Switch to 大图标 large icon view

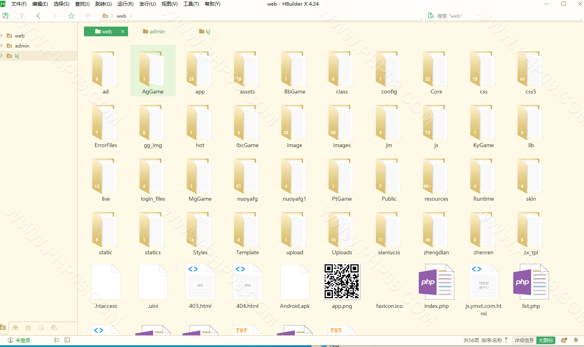click(x=546, y=340)
